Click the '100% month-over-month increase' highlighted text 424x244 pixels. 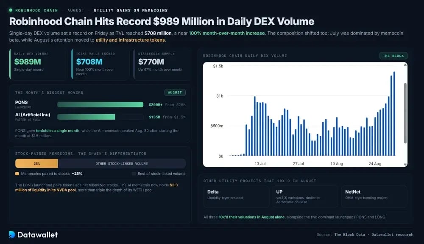coord(226,33)
